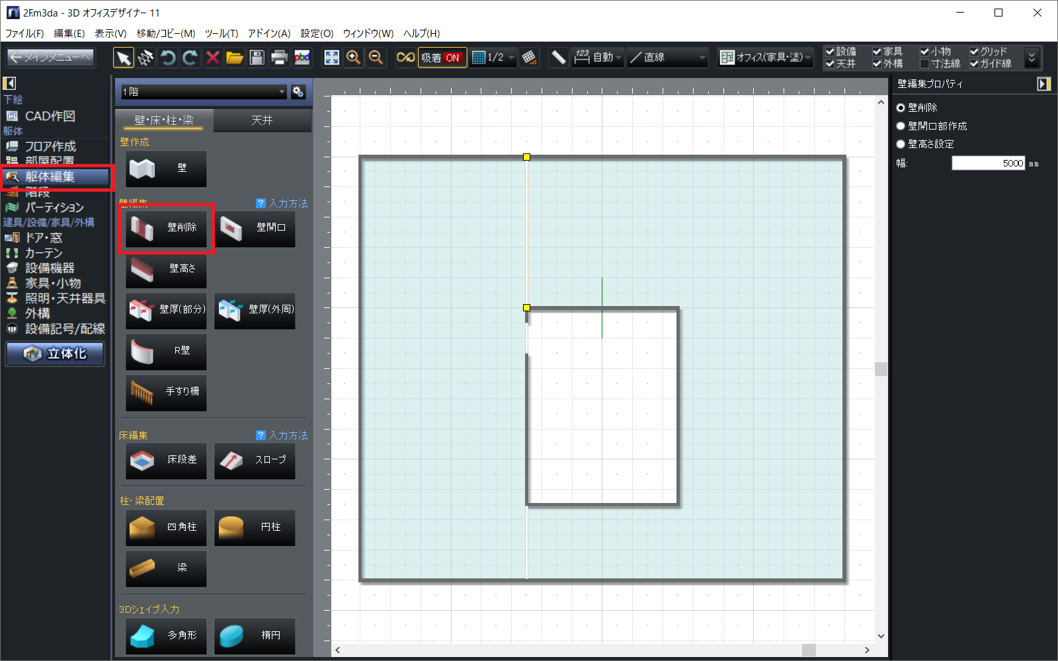Screen dimensions: 1058x661
Task: Select the 壁開口 wall opening tool
Action: [255, 228]
